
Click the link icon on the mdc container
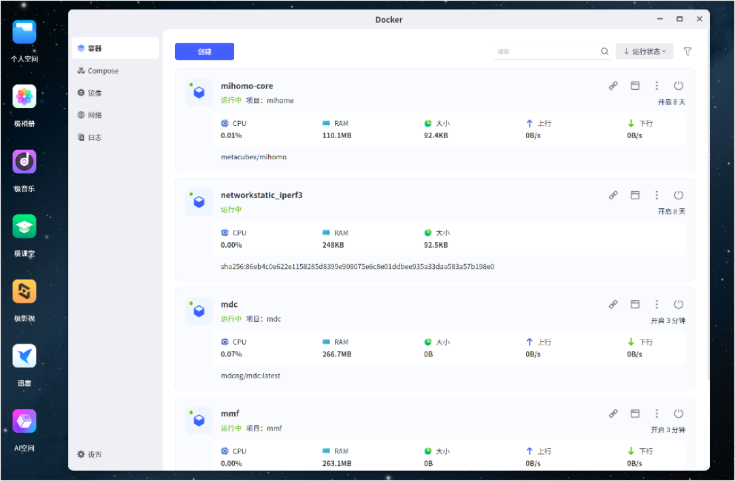[613, 304]
